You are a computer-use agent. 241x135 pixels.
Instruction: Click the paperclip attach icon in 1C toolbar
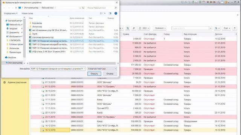tap(134, 28)
